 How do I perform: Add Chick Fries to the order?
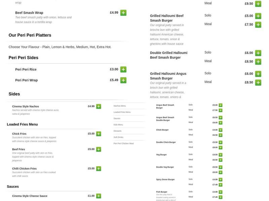point(99,133)
